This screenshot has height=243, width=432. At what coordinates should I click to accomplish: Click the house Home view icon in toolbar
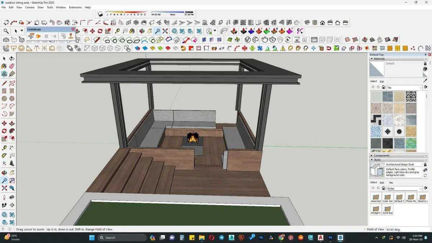322,23
